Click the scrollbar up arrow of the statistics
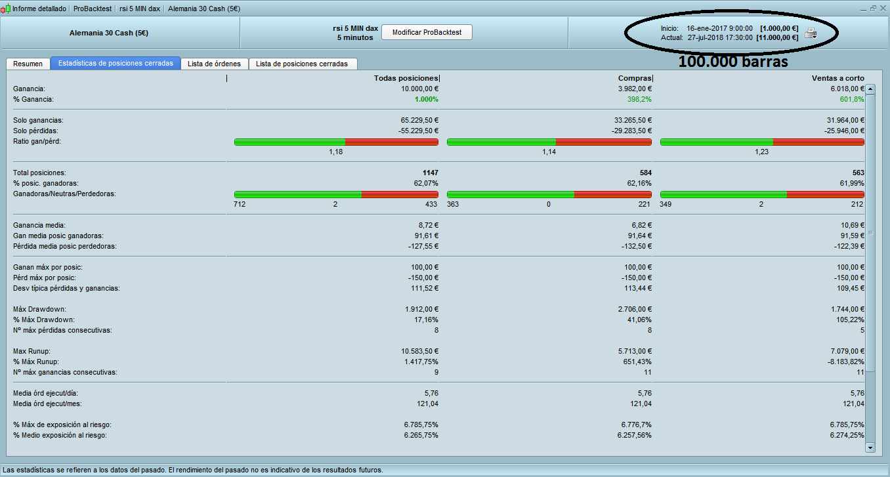Viewport: 890px width, 477px height. pos(871,89)
